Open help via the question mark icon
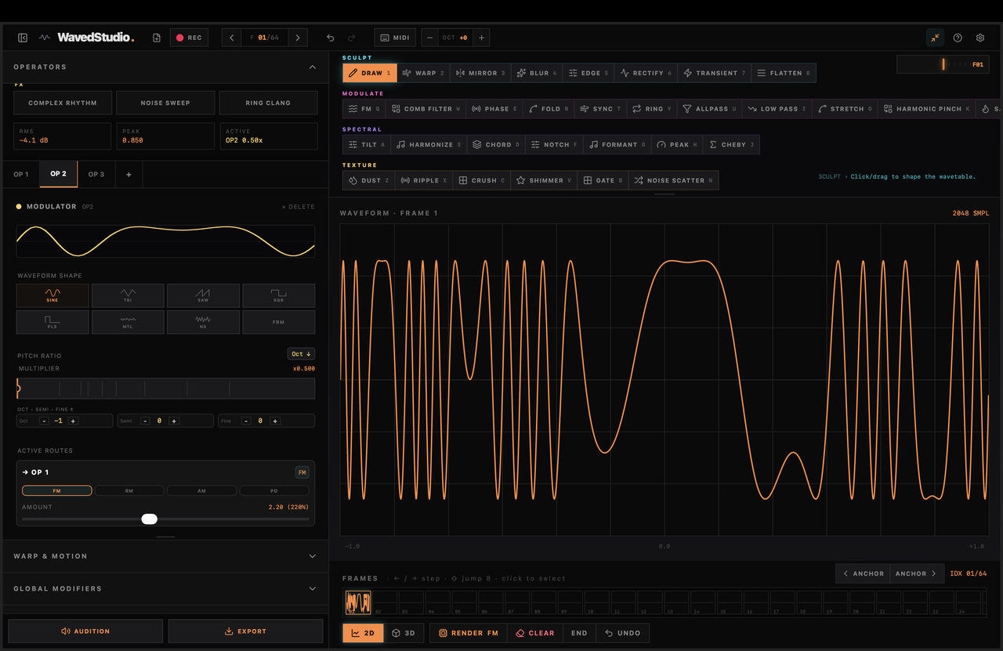Viewport: 1003px width, 651px height. coord(958,38)
